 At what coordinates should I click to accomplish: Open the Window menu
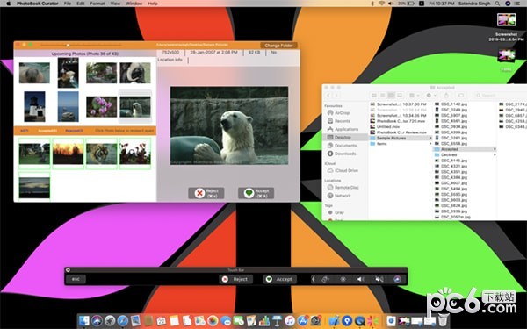coord(134,4)
